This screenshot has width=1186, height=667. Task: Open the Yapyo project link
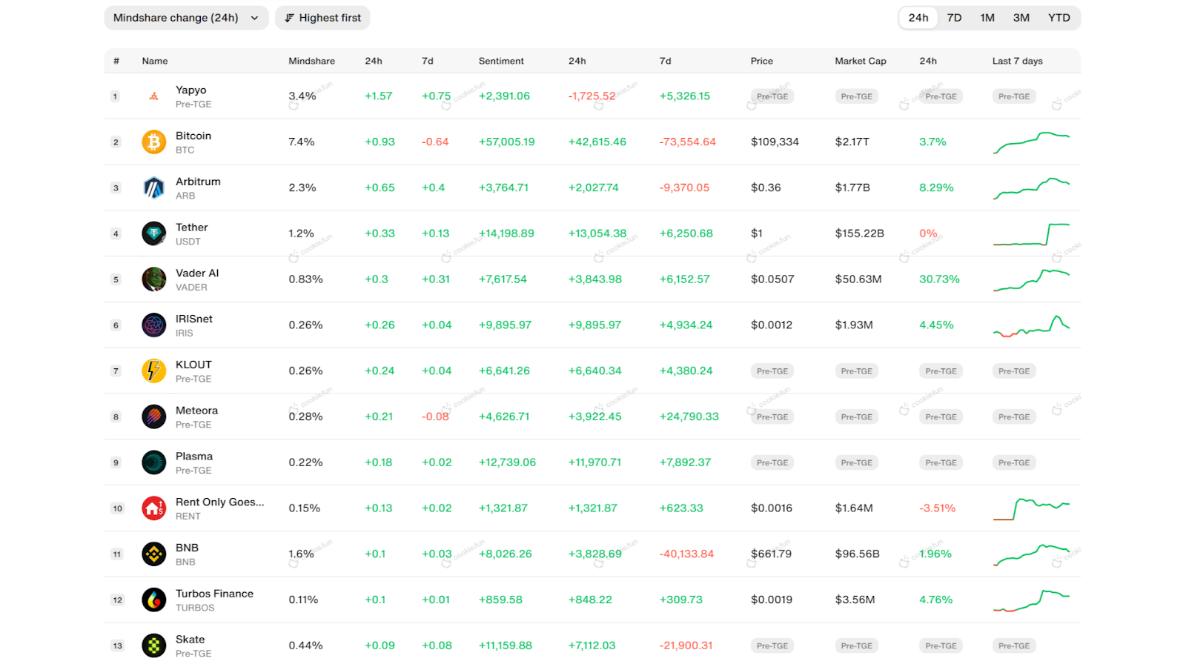pyautogui.click(x=191, y=90)
